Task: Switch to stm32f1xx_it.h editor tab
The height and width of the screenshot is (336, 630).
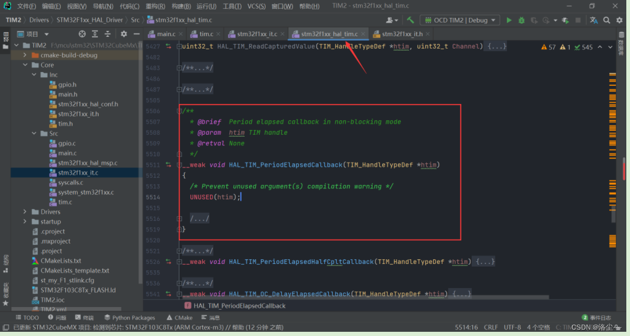Action: point(401,34)
